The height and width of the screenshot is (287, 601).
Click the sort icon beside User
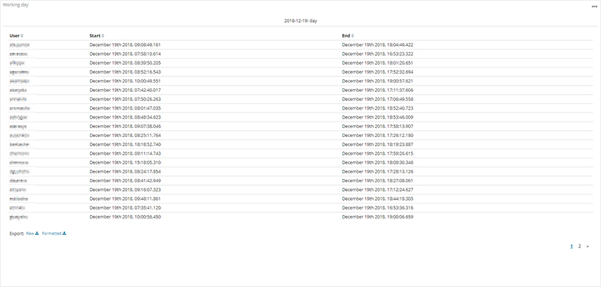[x=22, y=35]
